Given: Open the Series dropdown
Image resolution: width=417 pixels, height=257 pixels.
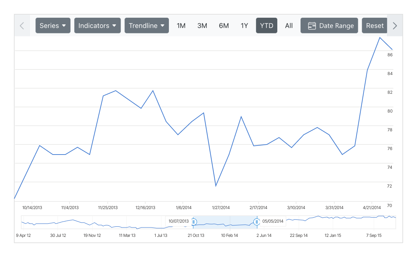Looking at the screenshot, I should [53, 25].
